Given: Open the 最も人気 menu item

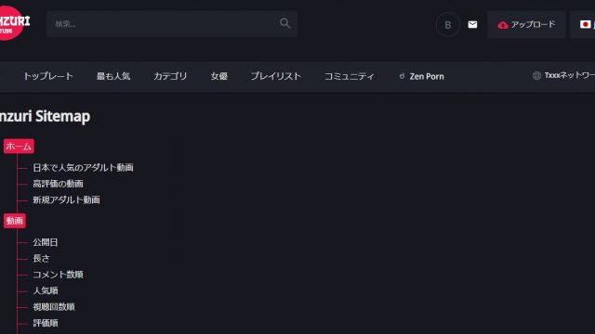Looking at the screenshot, I should click(113, 76).
